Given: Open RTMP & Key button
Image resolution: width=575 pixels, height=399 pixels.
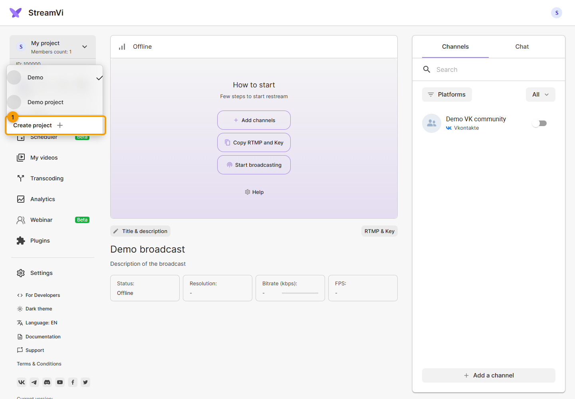Looking at the screenshot, I should point(379,231).
